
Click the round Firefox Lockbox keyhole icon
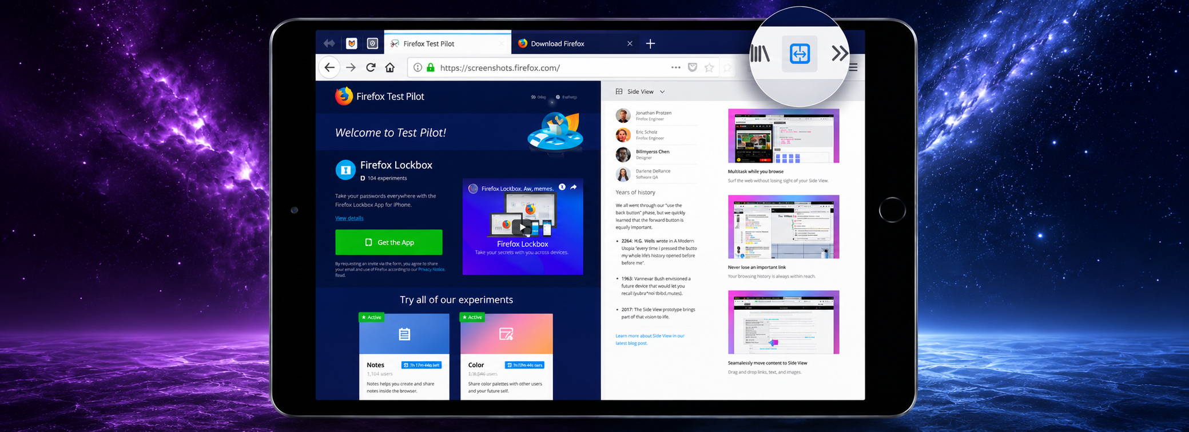pos(345,170)
